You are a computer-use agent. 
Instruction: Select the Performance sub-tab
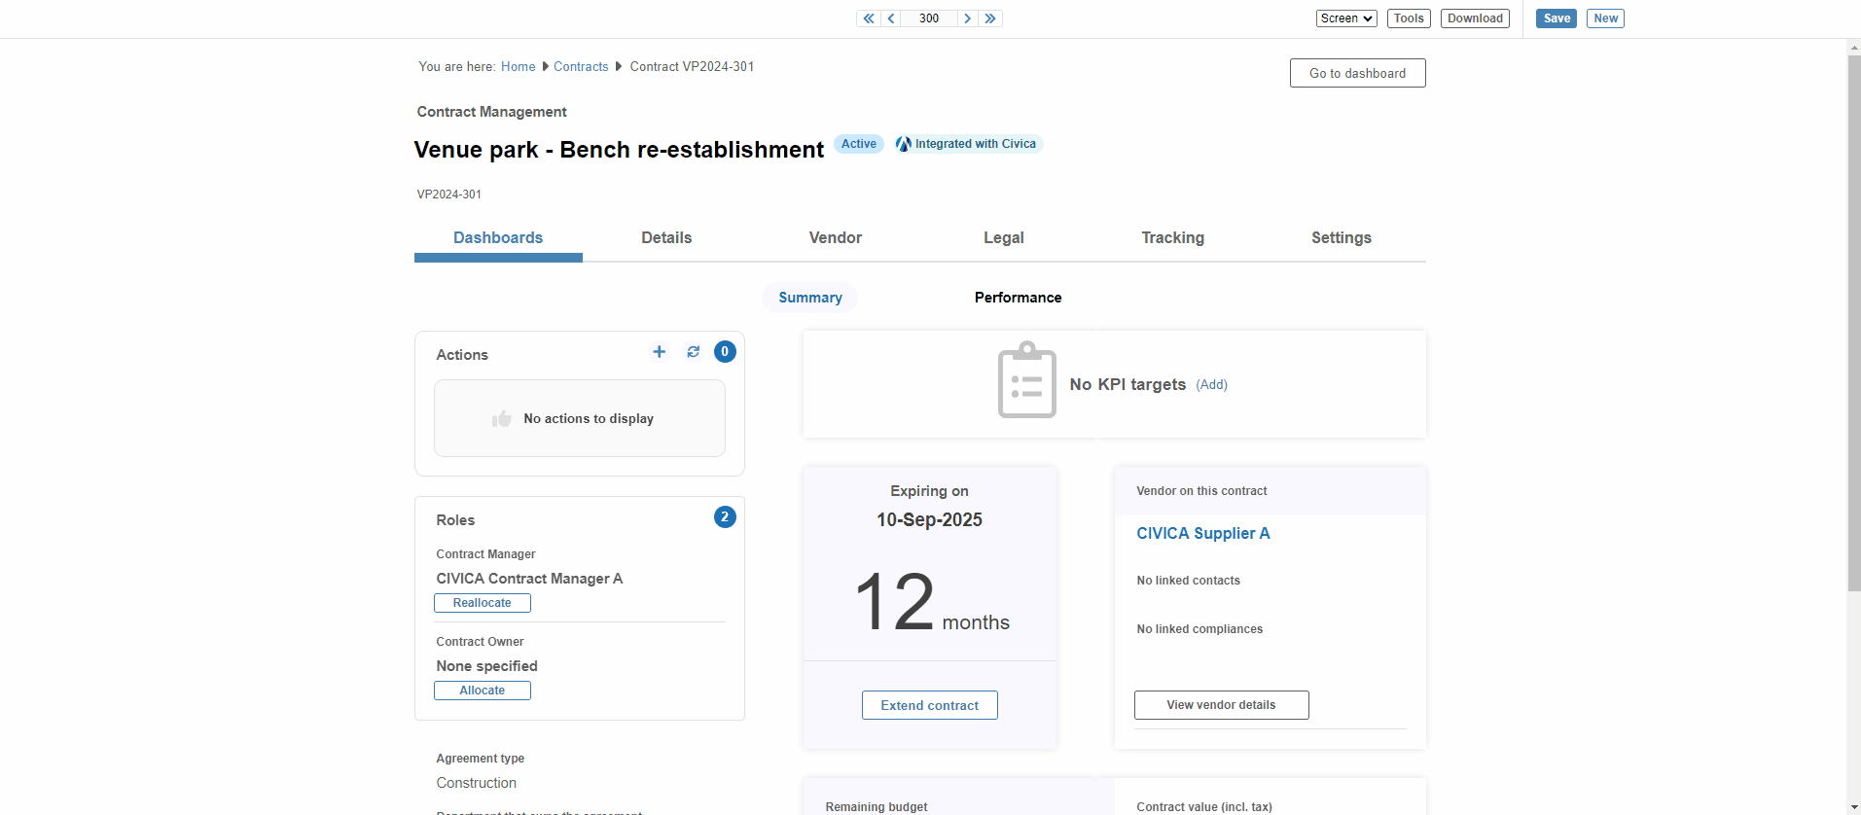1019,298
